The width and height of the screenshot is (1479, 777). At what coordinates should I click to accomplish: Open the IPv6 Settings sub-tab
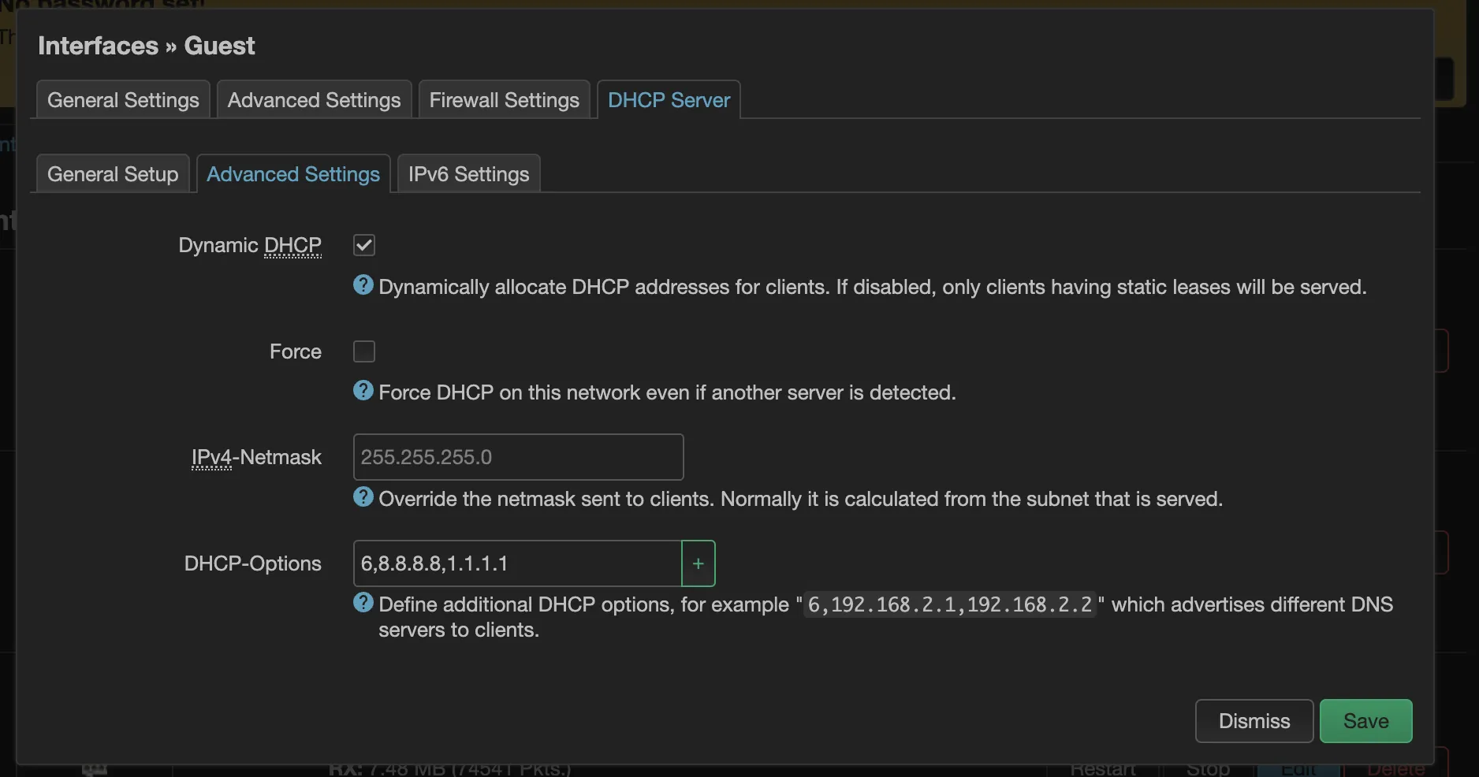(x=468, y=173)
